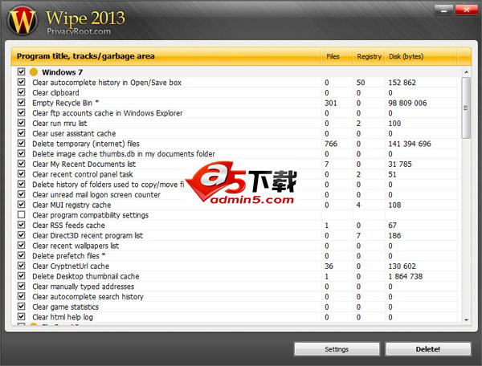Screen dimensions: 482x366
Task: Toggle the Clear run mru list checkbox
Action: [x=21, y=123]
